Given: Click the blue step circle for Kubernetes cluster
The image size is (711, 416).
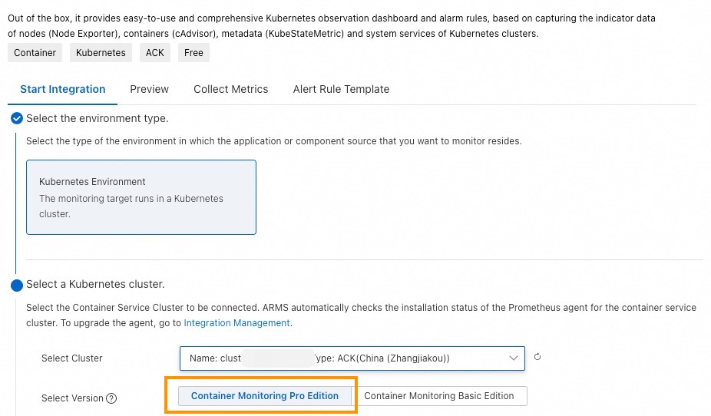Looking at the screenshot, I should click(17, 286).
